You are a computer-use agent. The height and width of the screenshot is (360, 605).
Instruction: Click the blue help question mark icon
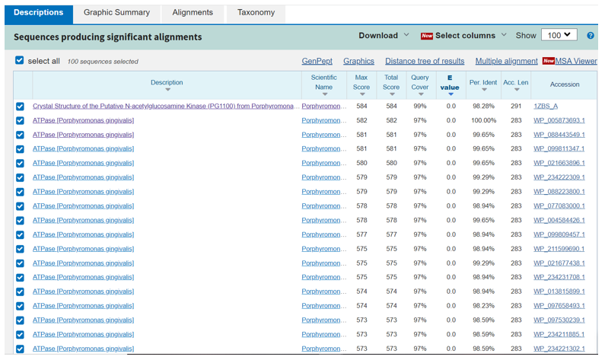click(x=591, y=36)
